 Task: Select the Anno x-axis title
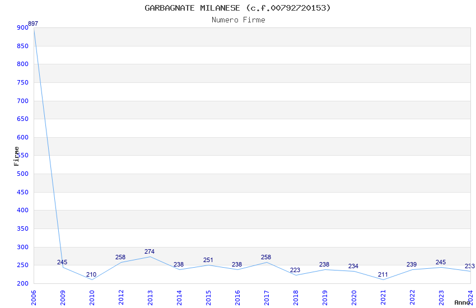pos(462,302)
